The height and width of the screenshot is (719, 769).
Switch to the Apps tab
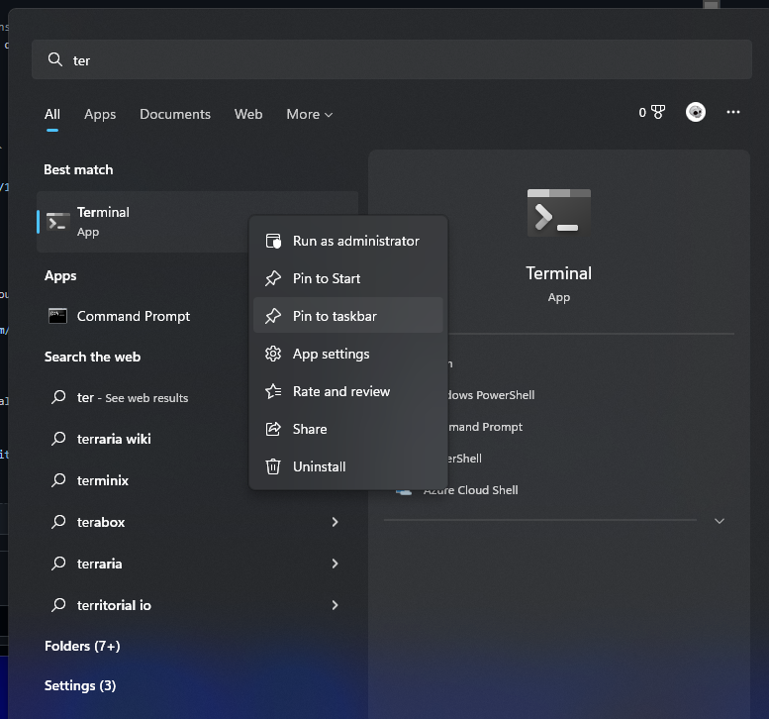pyautogui.click(x=100, y=114)
